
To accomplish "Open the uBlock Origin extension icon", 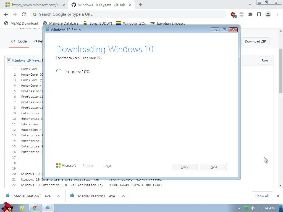I will [233, 15].
